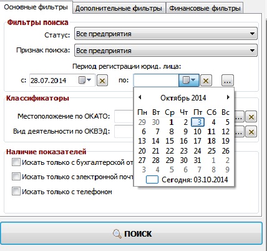Clear the ОКАТО location with its X icon
The height and width of the screenshot is (251, 267).
pyautogui.click(x=251, y=117)
